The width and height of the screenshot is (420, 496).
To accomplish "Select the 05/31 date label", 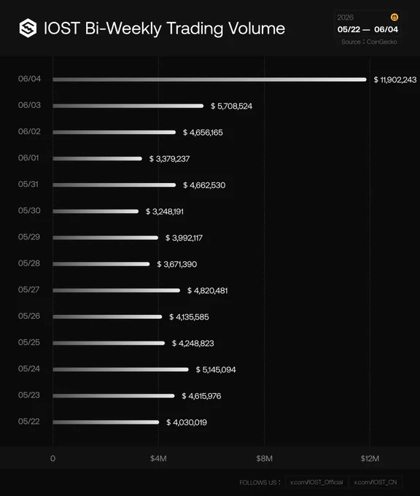I will pos(28,184).
